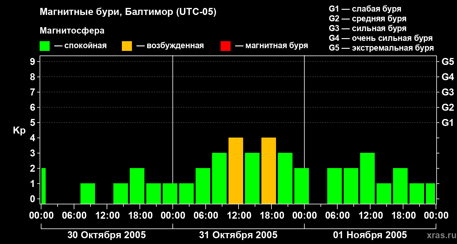Click the «— магнитная буря» legend label
457x244 pixels.
point(272,46)
